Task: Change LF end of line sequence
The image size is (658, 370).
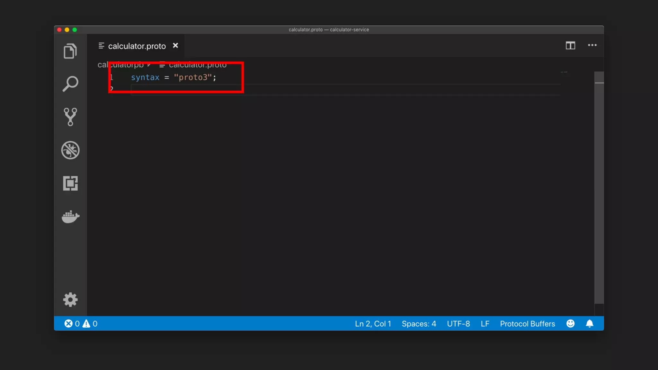Action: [x=485, y=324]
